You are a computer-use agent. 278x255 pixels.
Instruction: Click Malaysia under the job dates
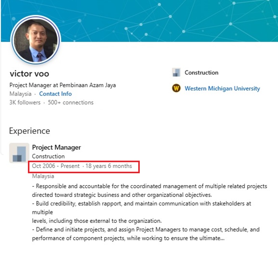(43, 176)
